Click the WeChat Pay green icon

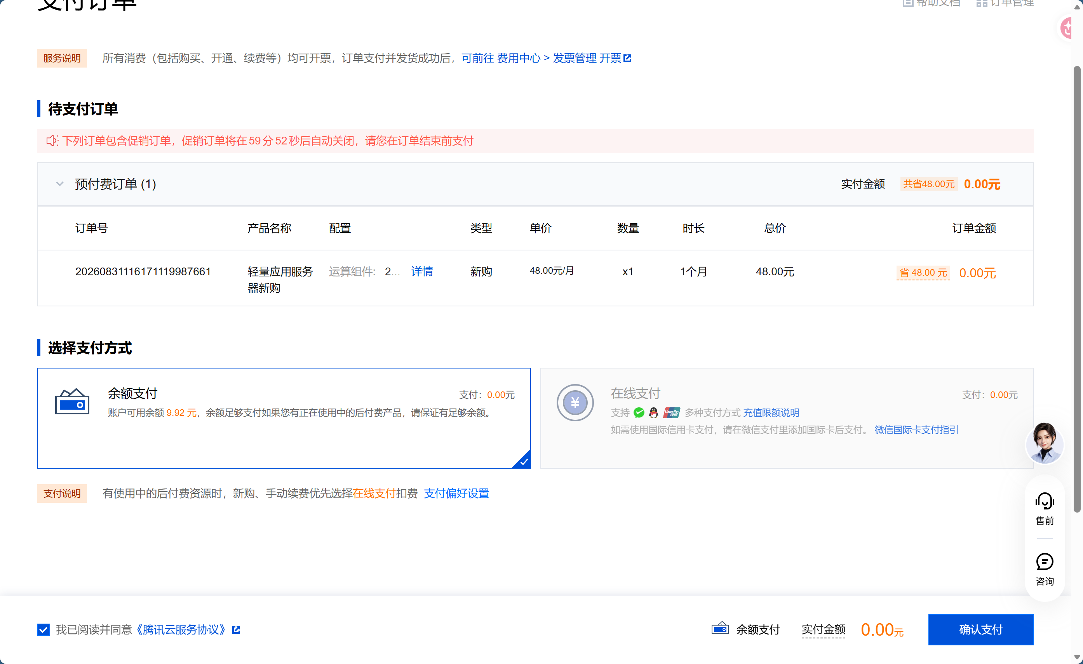(x=639, y=413)
